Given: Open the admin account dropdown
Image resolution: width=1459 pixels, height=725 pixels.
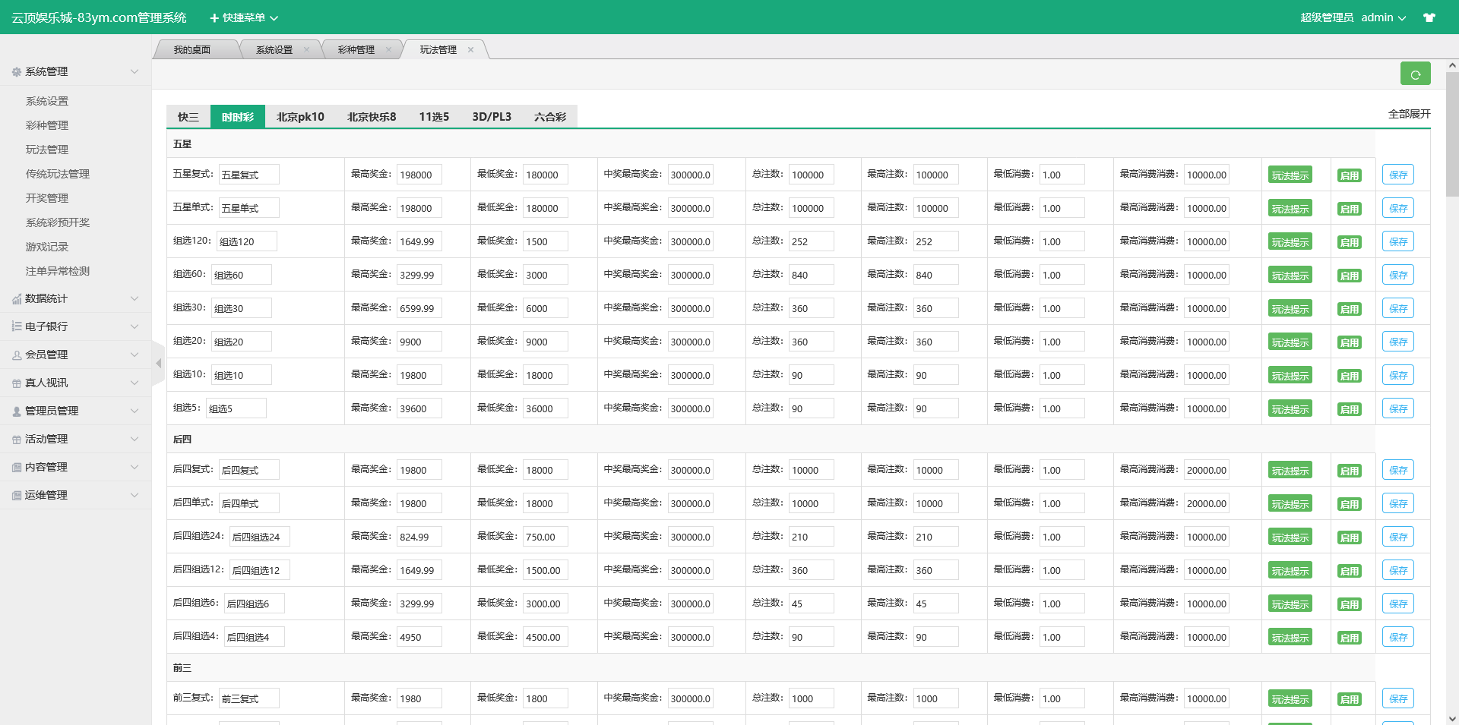Looking at the screenshot, I should coord(1383,17).
